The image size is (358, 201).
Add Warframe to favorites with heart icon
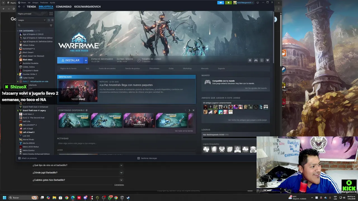click(x=268, y=60)
